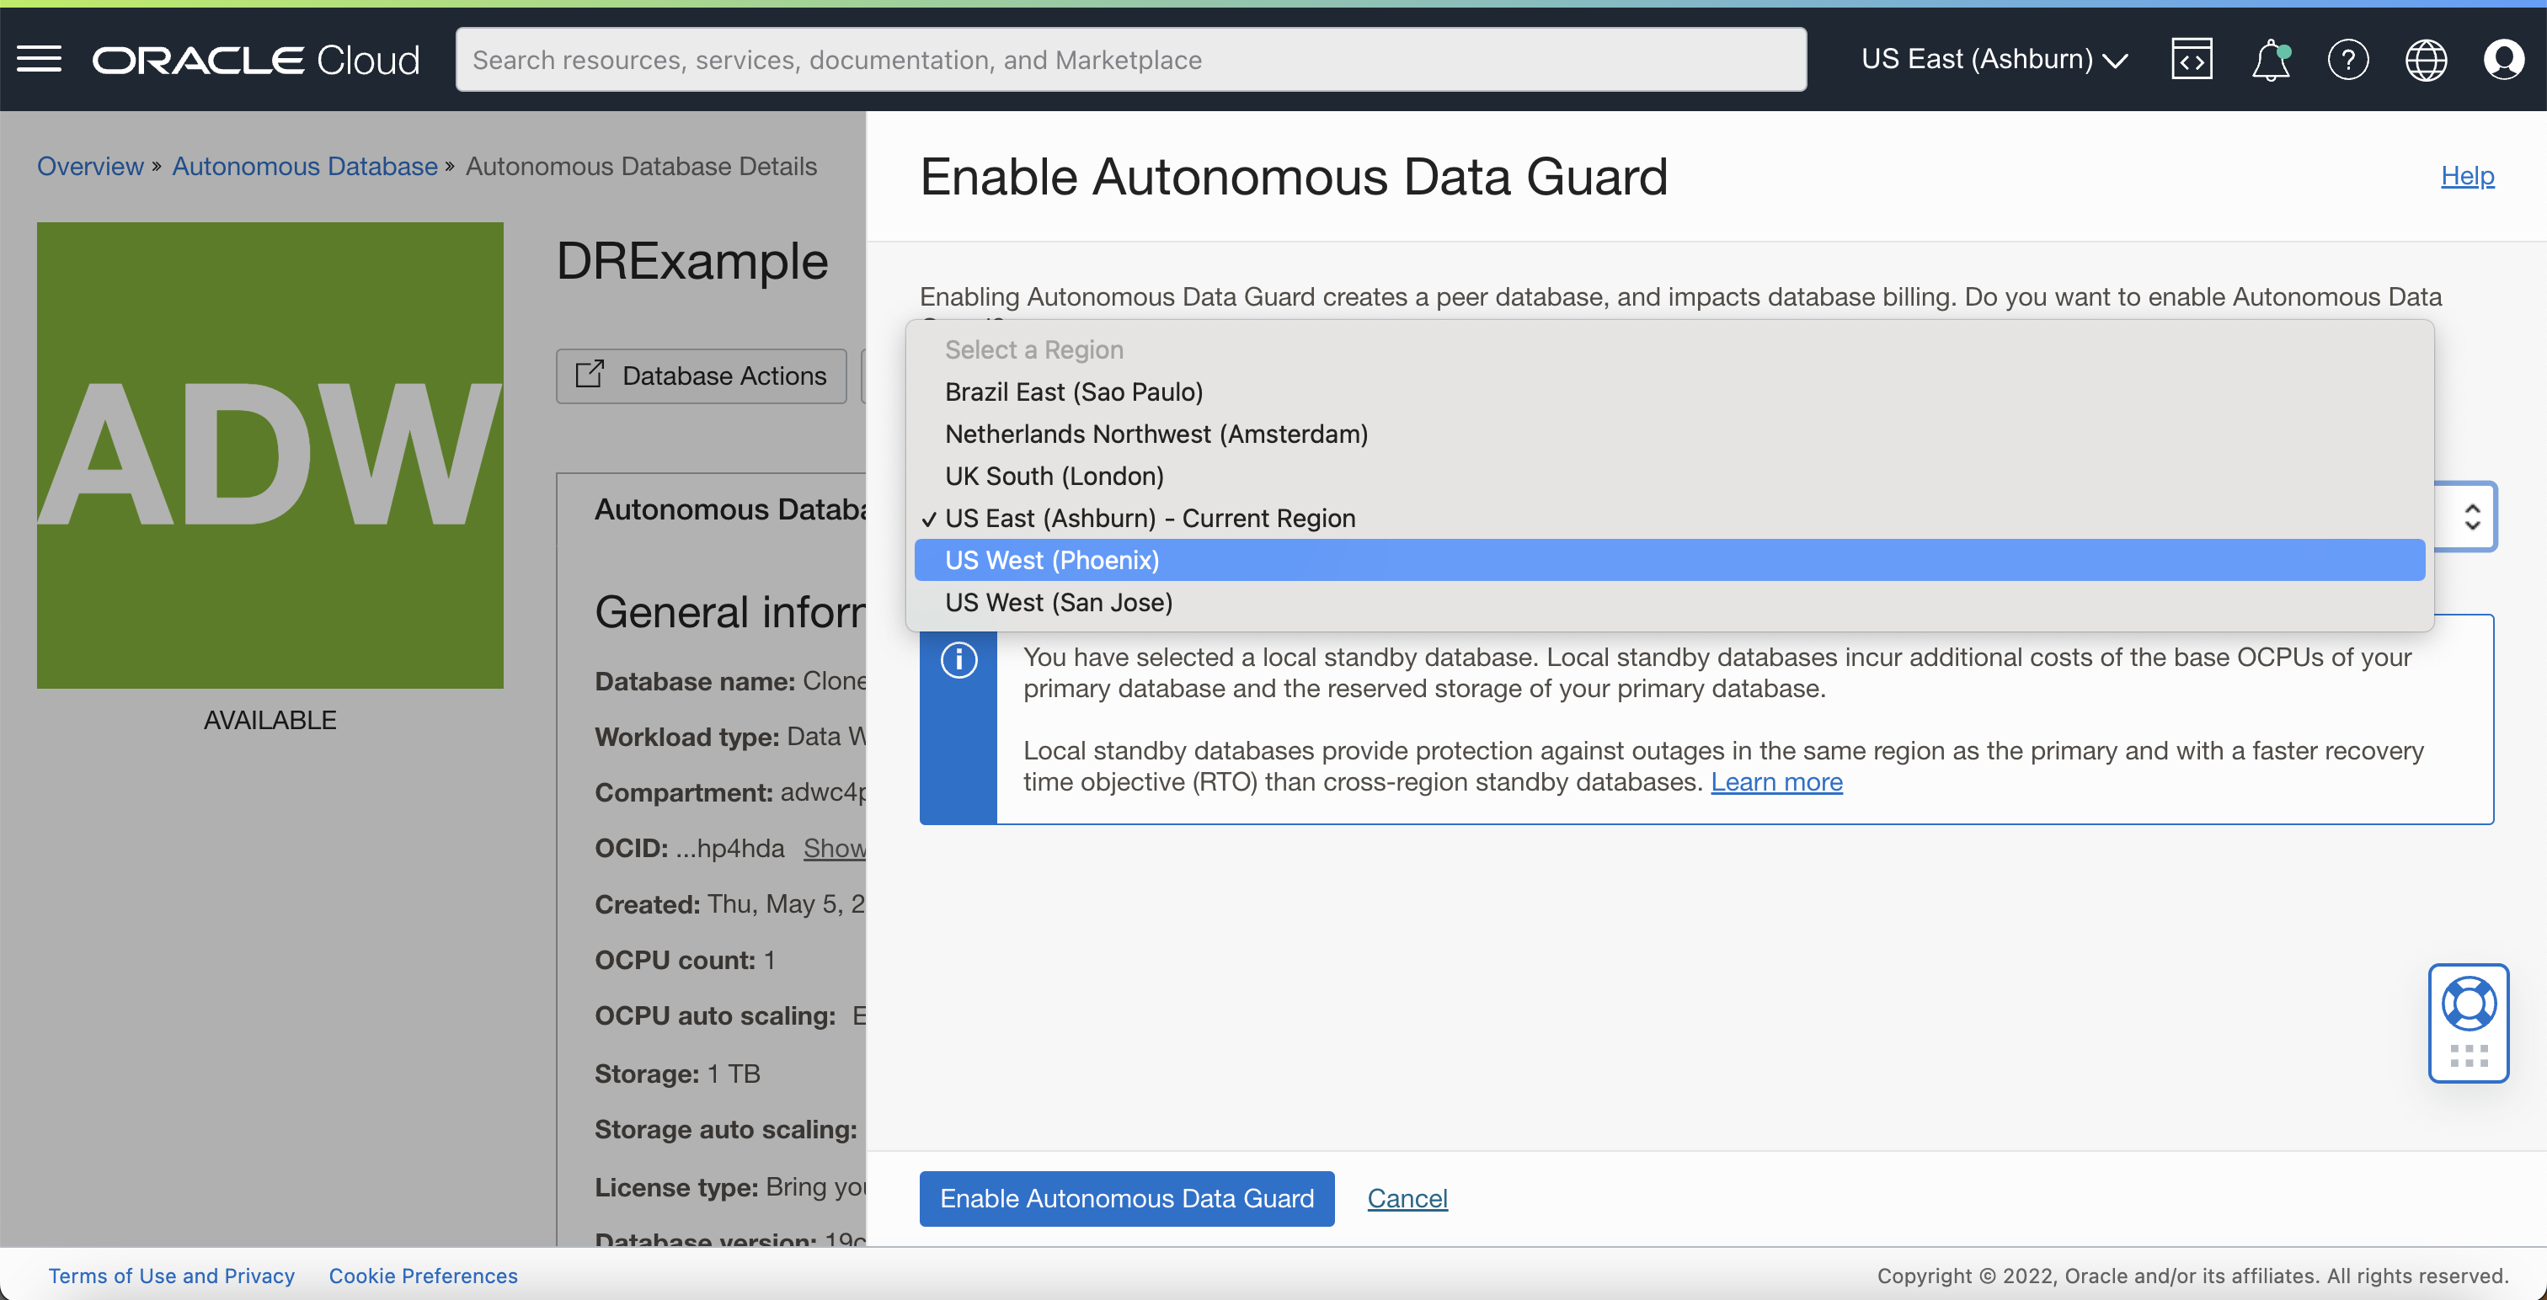Click the Cancel link
This screenshot has height=1300, width=2547.
[1406, 1198]
